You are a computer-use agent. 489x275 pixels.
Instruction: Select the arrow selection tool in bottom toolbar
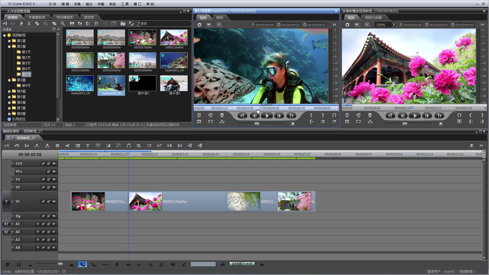(x=82, y=264)
